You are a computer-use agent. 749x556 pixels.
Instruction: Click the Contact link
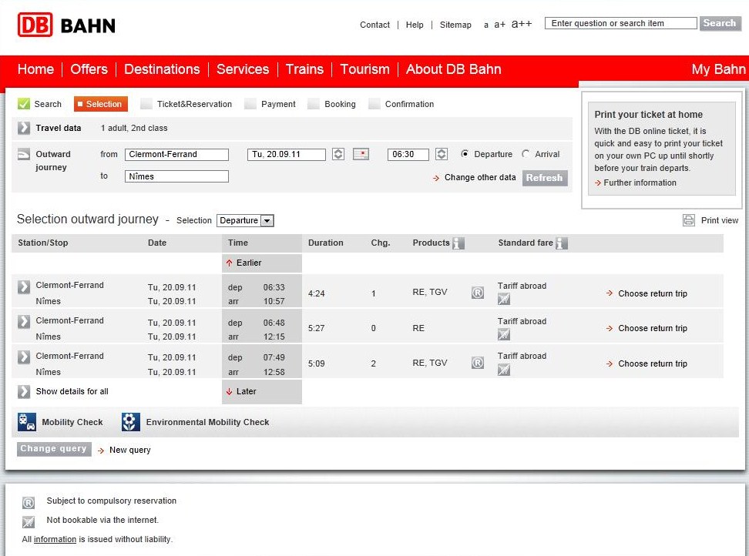pos(374,25)
